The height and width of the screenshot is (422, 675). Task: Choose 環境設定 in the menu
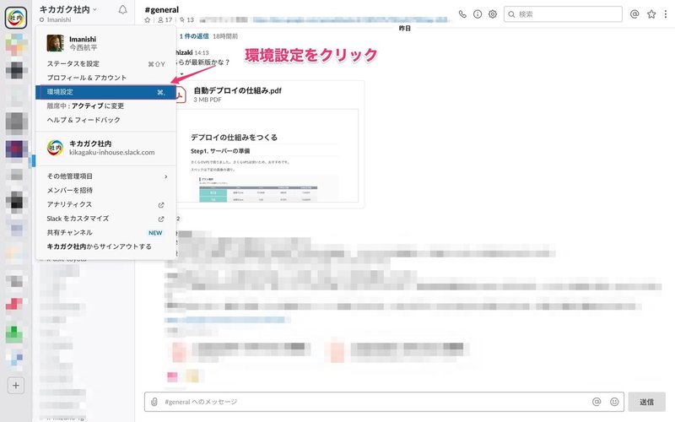[105, 92]
